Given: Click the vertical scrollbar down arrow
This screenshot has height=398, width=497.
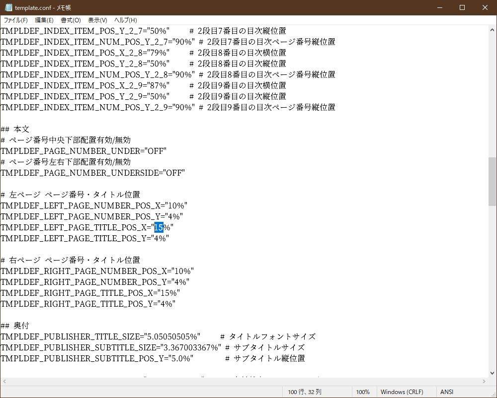Looking at the screenshot, I should pyautogui.click(x=492, y=373).
